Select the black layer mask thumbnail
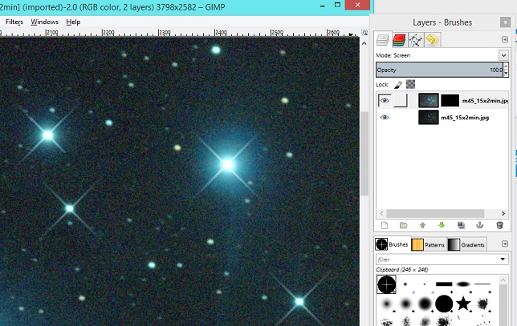The image size is (517, 326). (450, 100)
